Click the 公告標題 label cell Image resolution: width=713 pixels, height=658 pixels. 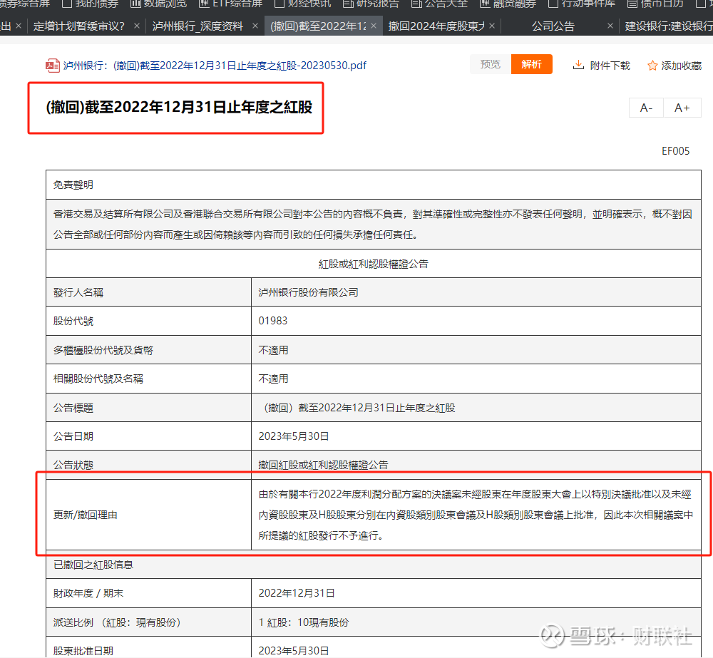point(149,408)
